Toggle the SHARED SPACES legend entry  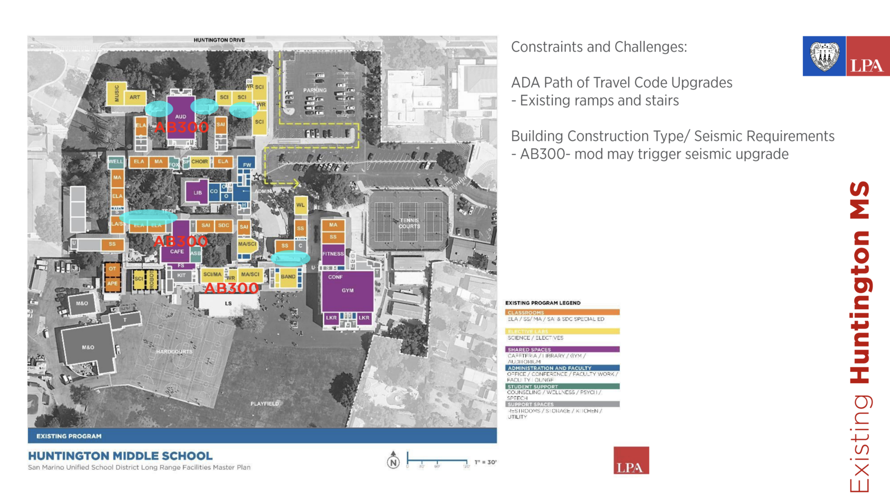[562, 349]
